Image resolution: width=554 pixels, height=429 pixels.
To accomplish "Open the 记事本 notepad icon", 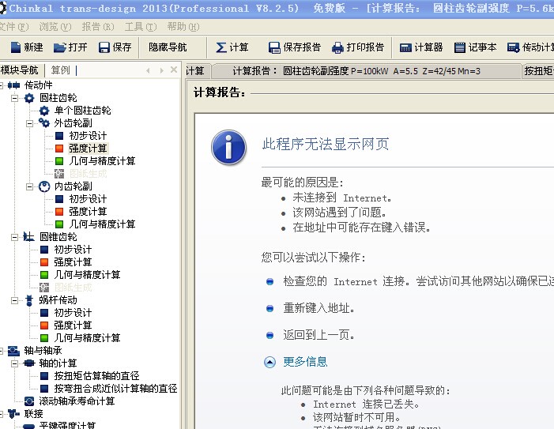I will [x=459, y=47].
